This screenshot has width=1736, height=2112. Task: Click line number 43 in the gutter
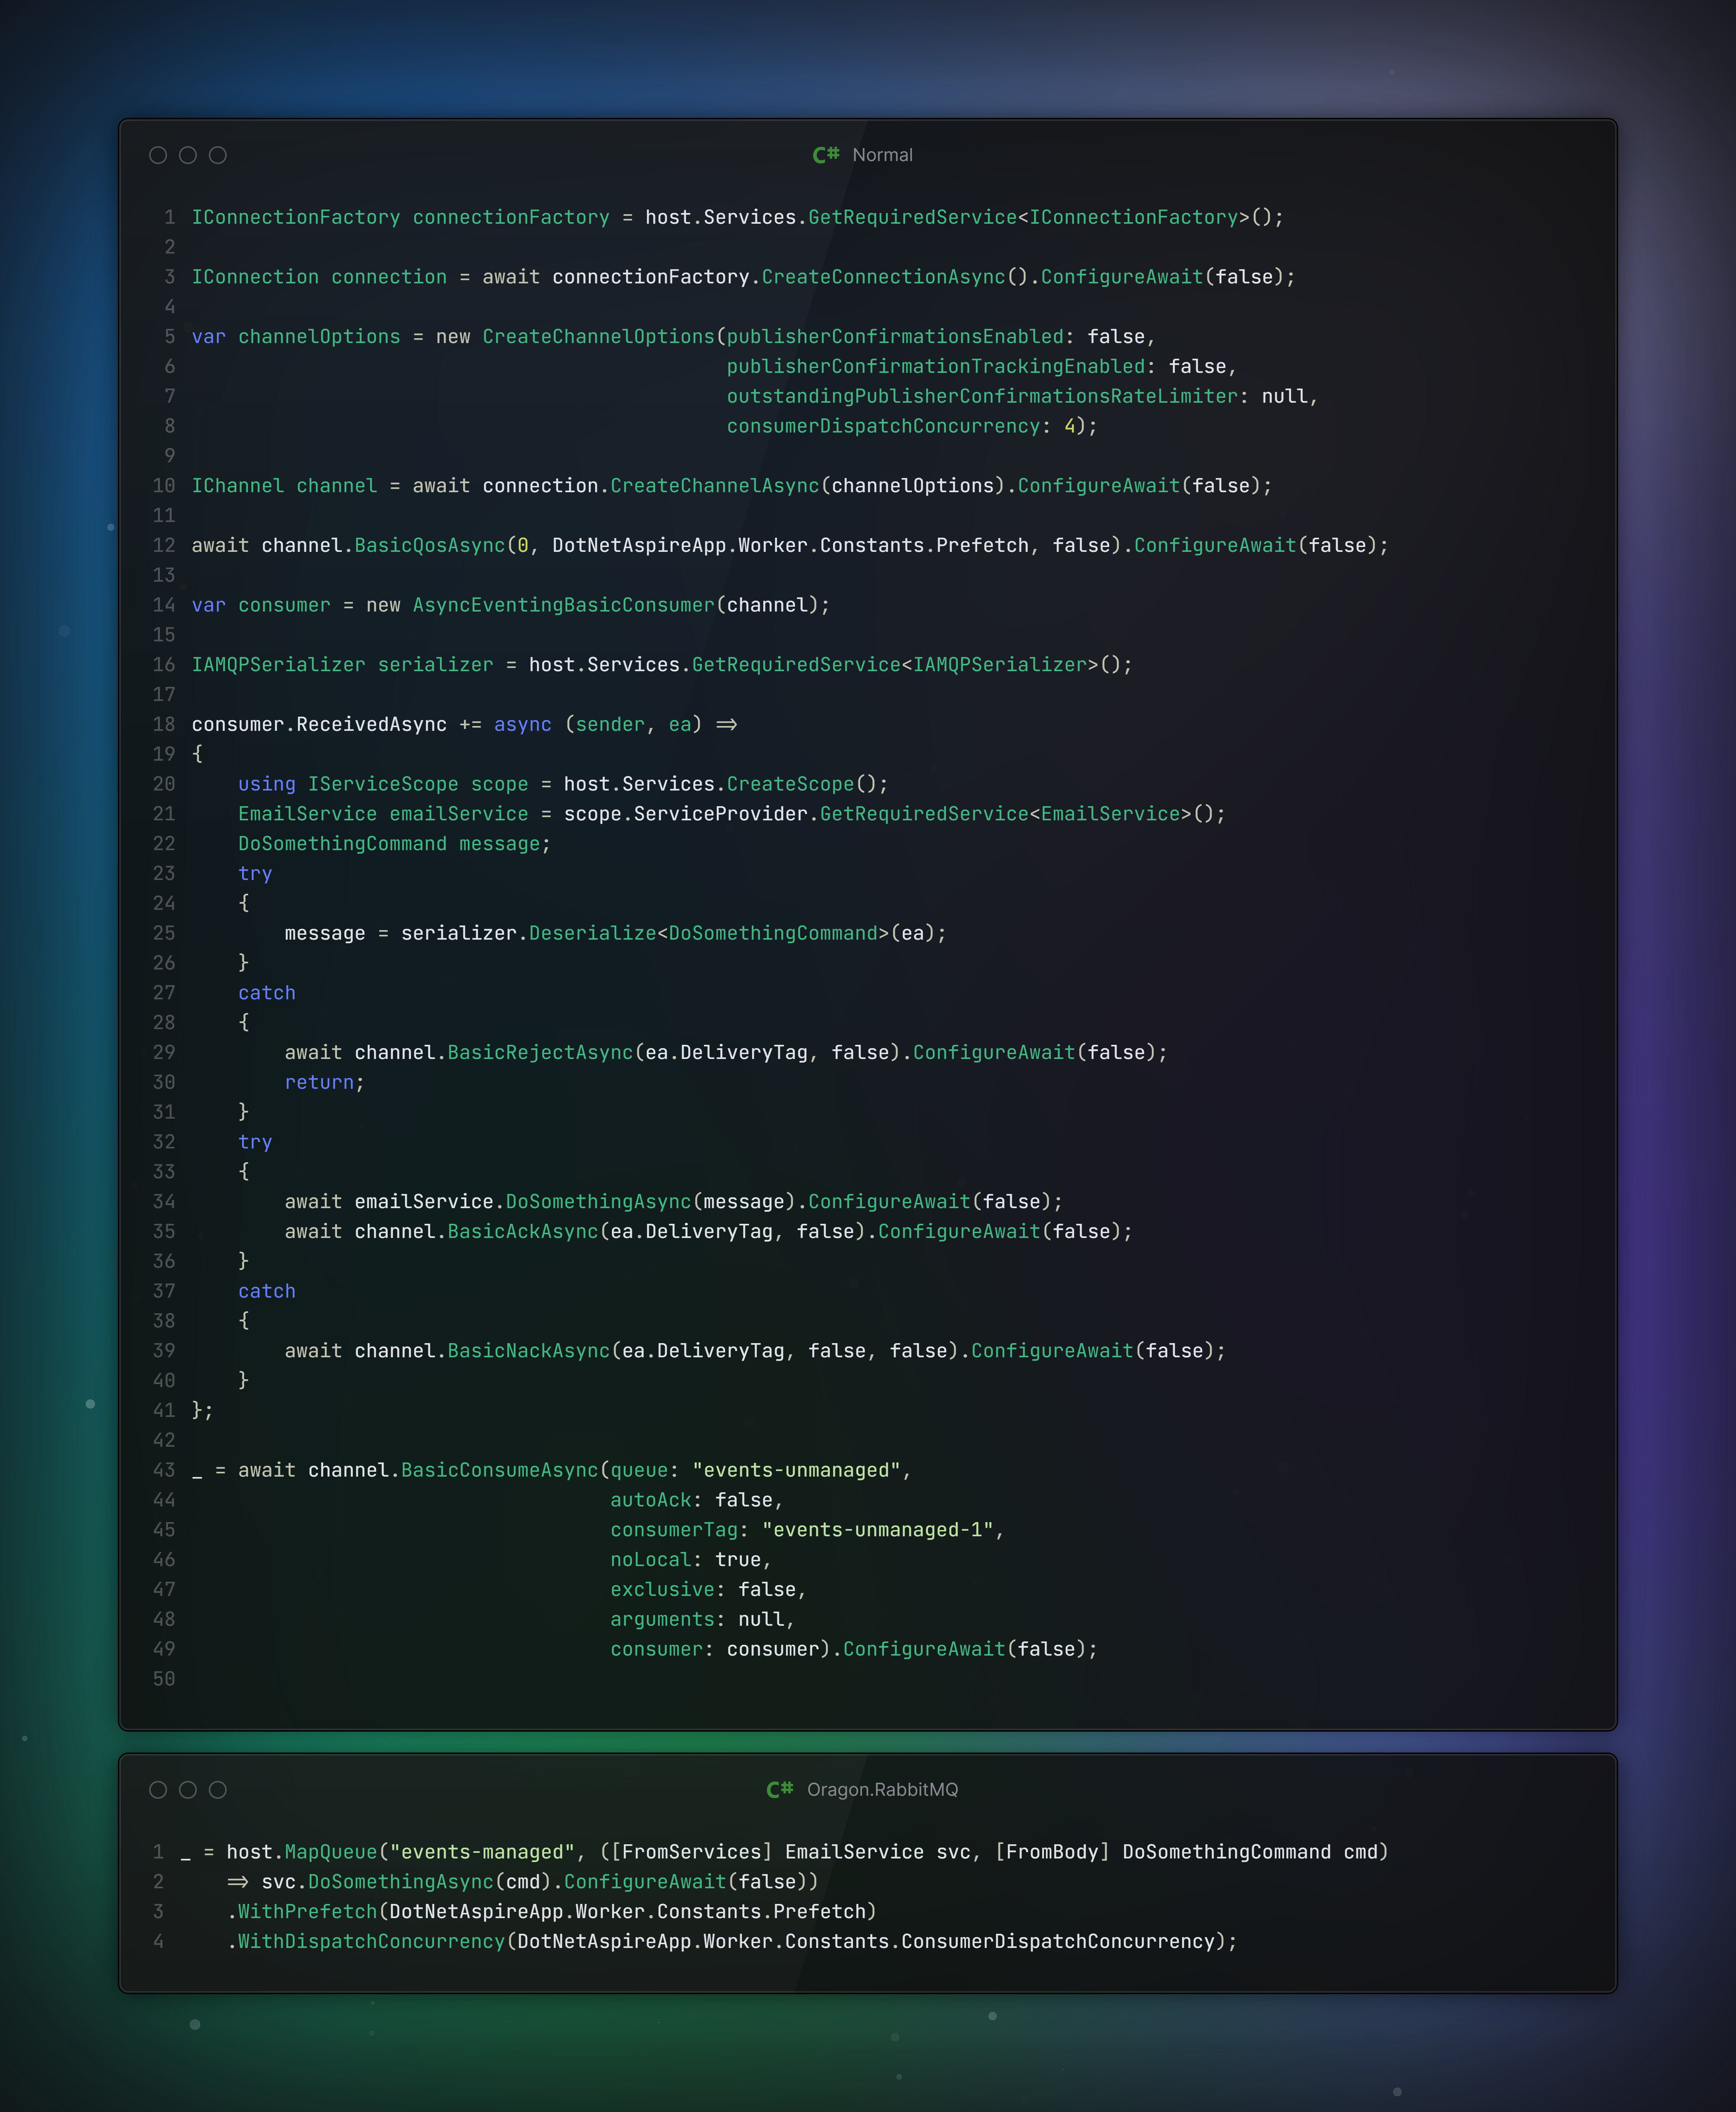(x=164, y=1470)
